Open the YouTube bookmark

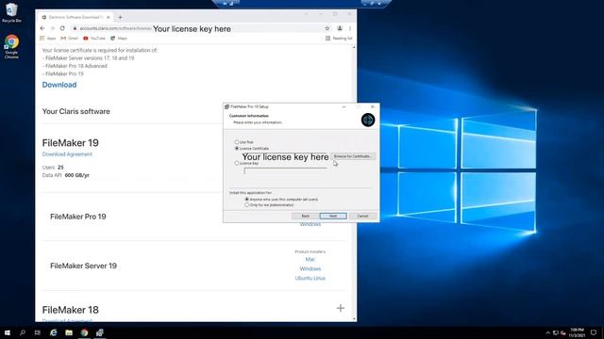94,39
